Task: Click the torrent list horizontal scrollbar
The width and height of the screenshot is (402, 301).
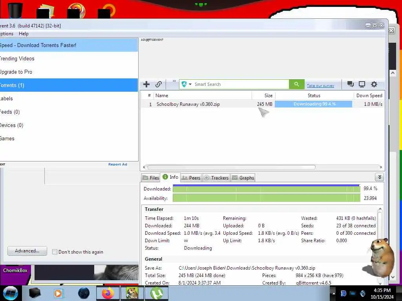Action: [x=232, y=167]
